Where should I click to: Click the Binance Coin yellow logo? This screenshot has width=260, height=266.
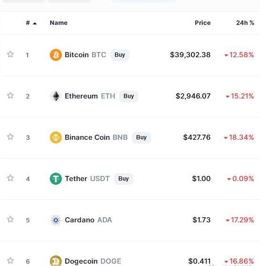click(x=56, y=137)
